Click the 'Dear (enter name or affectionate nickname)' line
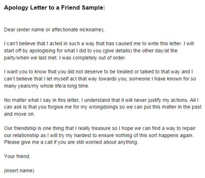The height and width of the screenshot is (178, 205). (54, 30)
